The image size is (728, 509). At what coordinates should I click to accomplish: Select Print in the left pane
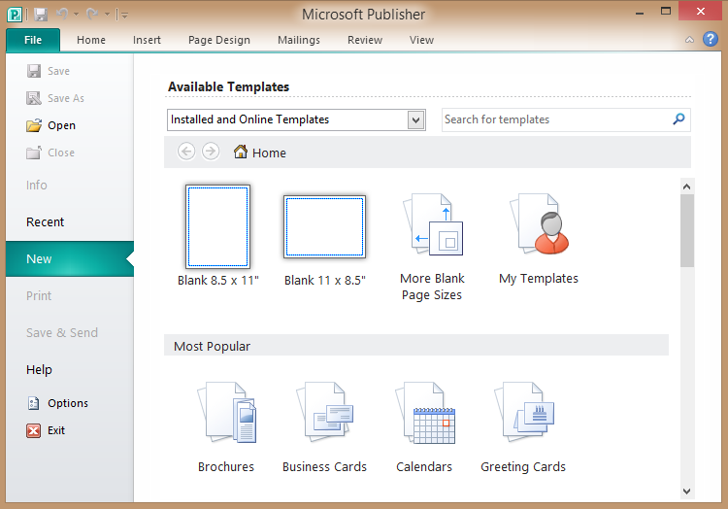coord(39,296)
